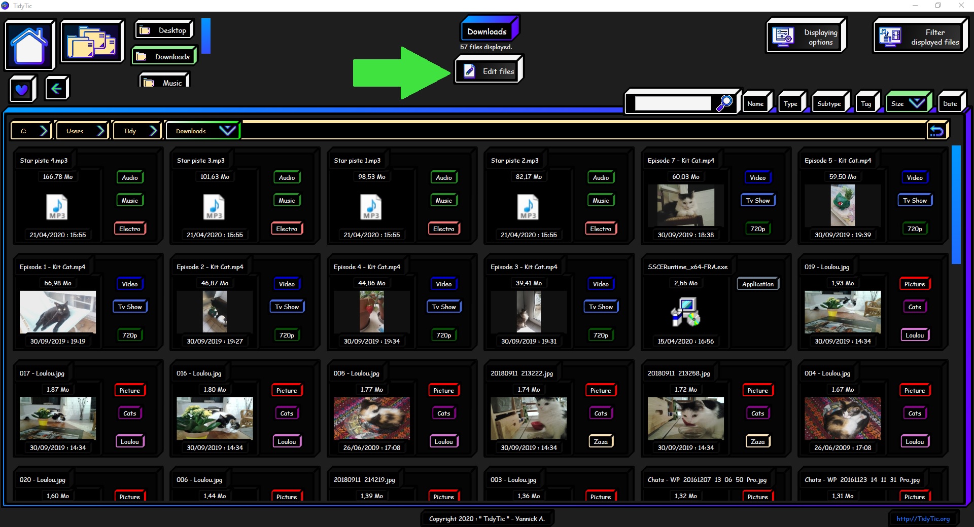Click Displaying options monitor icon
This screenshot has width=974, height=527.
783,37
